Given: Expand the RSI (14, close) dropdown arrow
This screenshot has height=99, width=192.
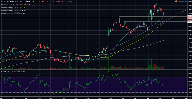Looking at the screenshot, I should click(12, 72).
